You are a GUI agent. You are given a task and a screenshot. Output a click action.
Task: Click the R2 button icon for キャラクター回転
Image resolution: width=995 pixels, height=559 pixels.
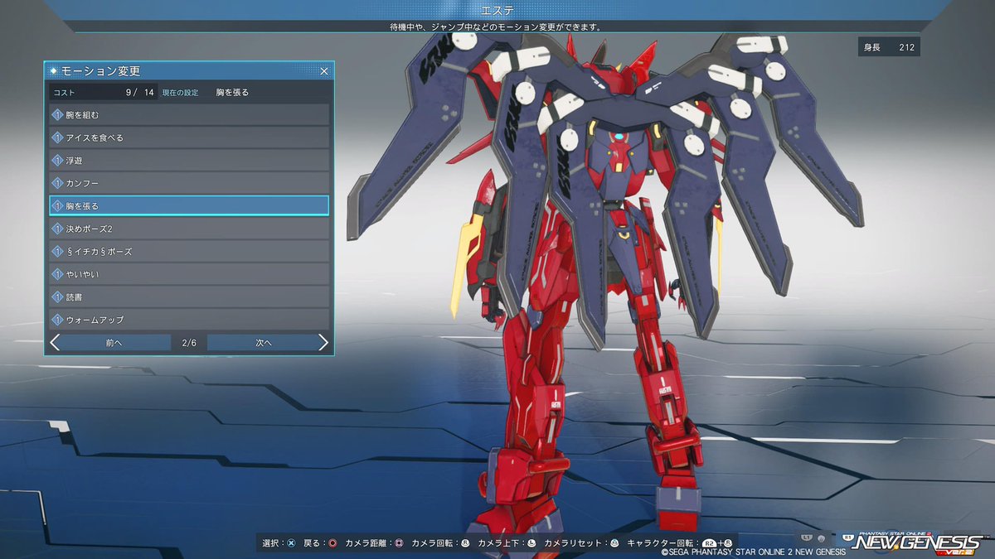tap(711, 543)
